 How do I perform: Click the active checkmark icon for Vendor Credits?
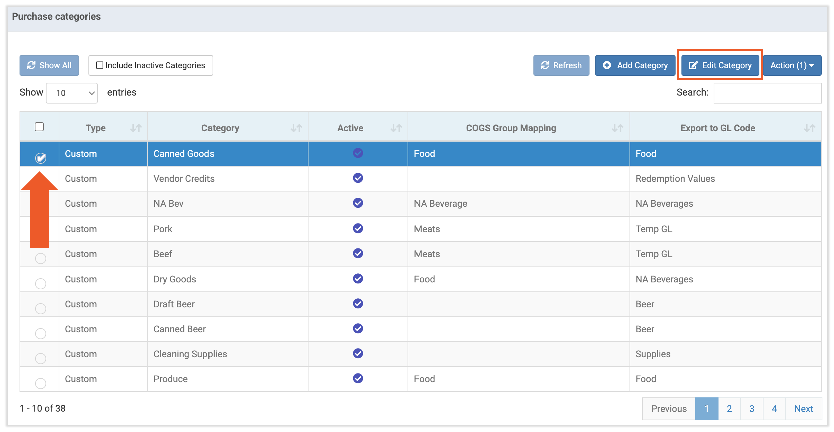[x=358, y=178]
